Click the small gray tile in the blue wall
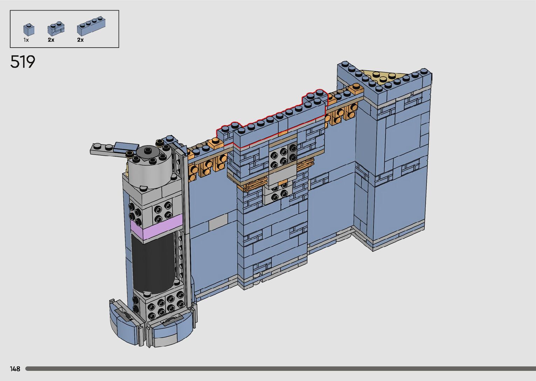This screenshot has height=381, width=536. (x=218, y=222)
